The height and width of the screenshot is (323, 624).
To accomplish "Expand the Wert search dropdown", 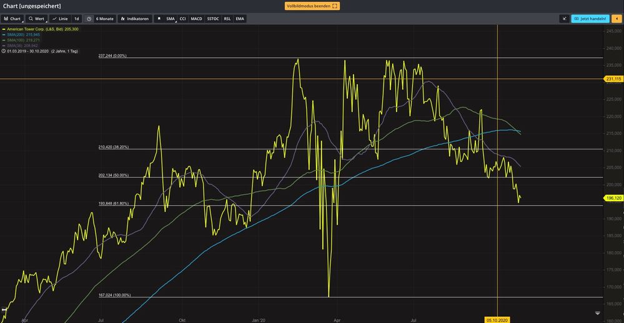I will click(37, 19).
